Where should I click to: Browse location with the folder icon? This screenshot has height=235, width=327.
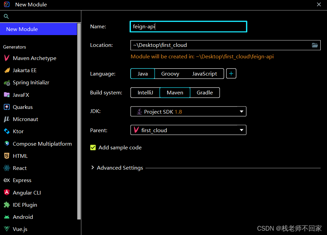pyautogui.click(x=315, y=45)
